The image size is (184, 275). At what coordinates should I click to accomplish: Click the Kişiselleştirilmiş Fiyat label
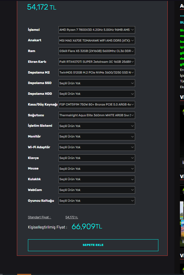(47, 227)
